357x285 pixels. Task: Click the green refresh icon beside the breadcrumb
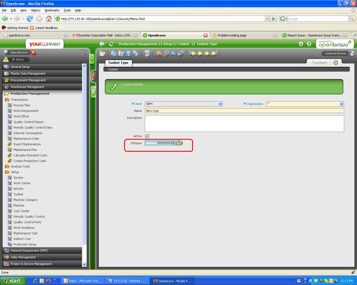pos(111,44)
